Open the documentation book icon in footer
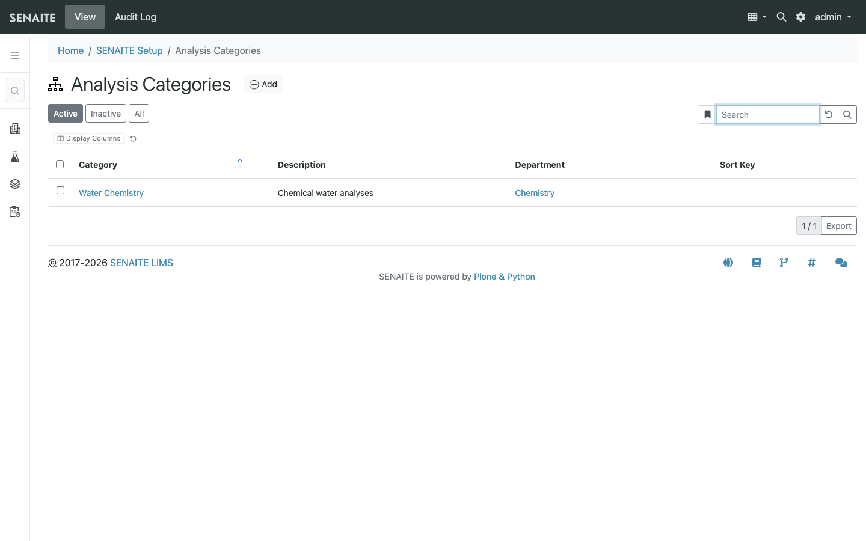 tap(757, 263)
